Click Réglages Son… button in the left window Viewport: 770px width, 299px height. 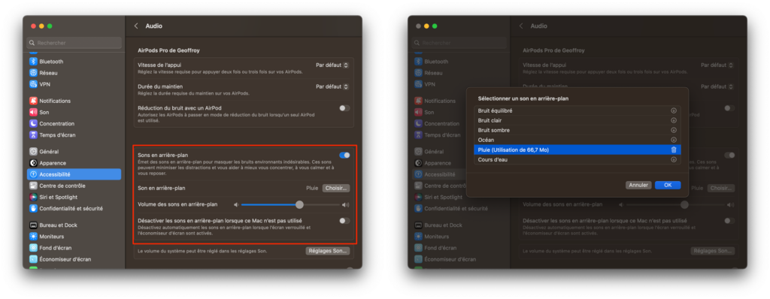click(x=328, y=251)
